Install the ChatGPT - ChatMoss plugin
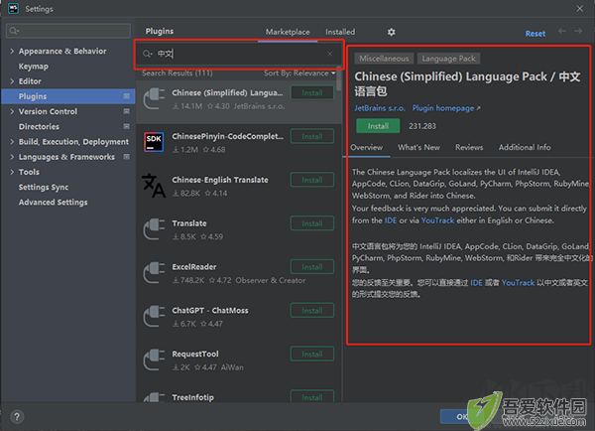Image resolution: width=595 pixels, height=431 pixels. [x=312, y=311]
